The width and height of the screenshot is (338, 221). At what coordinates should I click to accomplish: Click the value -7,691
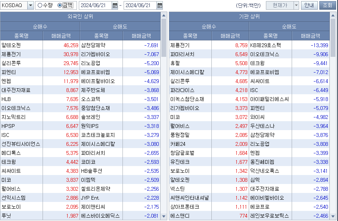tap(151, 45)
